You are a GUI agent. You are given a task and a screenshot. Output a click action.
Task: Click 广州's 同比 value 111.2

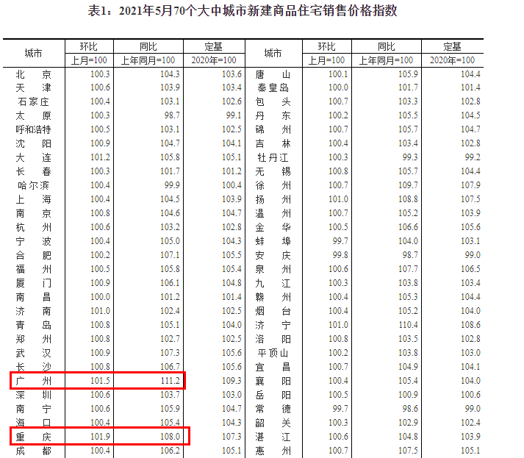point(170,381)
